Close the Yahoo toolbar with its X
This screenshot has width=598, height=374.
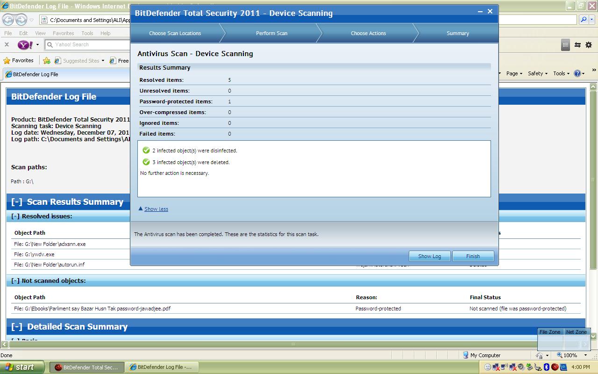pyautogui.click(x=7, y=44)
